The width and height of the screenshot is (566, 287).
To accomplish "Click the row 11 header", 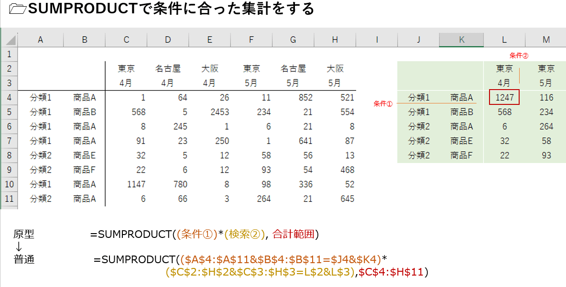I will point(10,199).
